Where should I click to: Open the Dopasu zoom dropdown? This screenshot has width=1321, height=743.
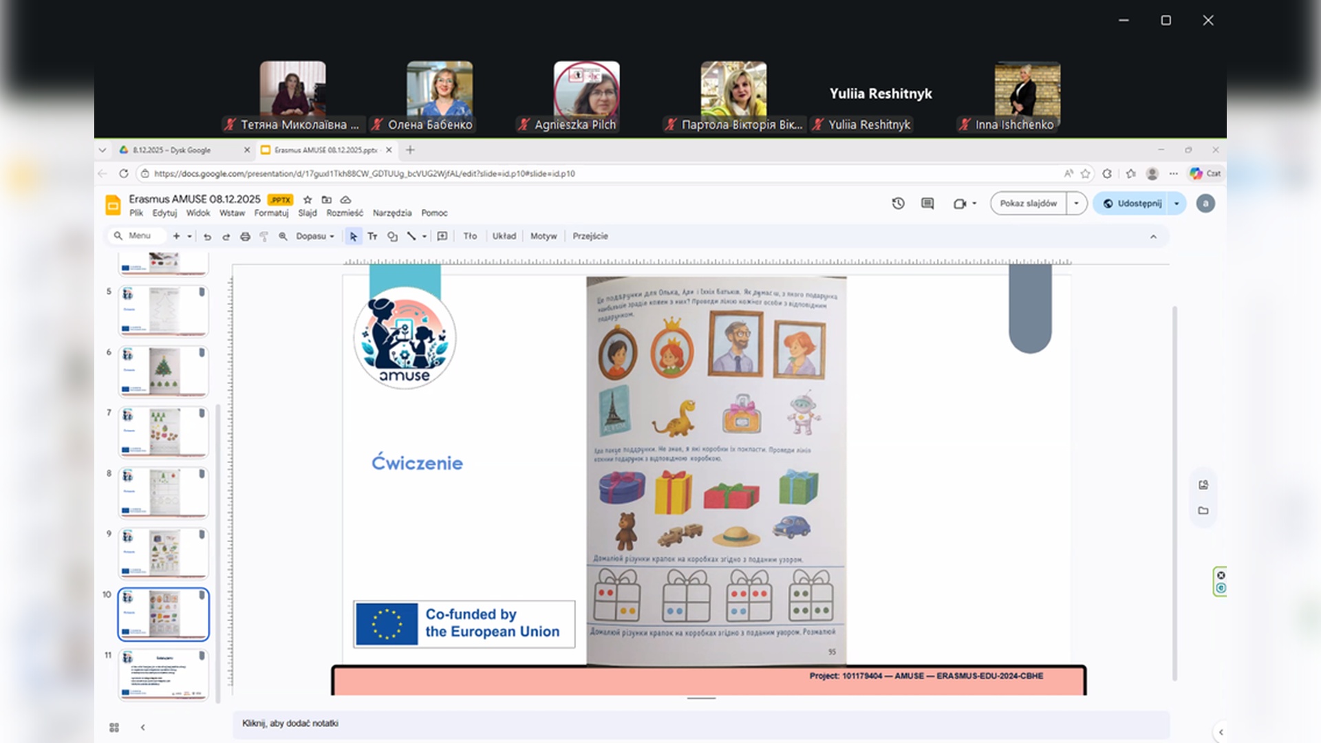[315, 237]
